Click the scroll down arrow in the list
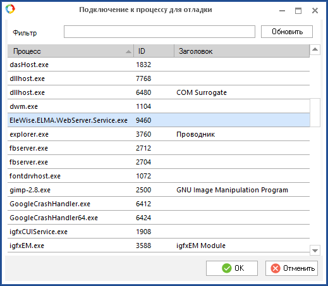This screenshot has width=328, height=286. [315, 251]
